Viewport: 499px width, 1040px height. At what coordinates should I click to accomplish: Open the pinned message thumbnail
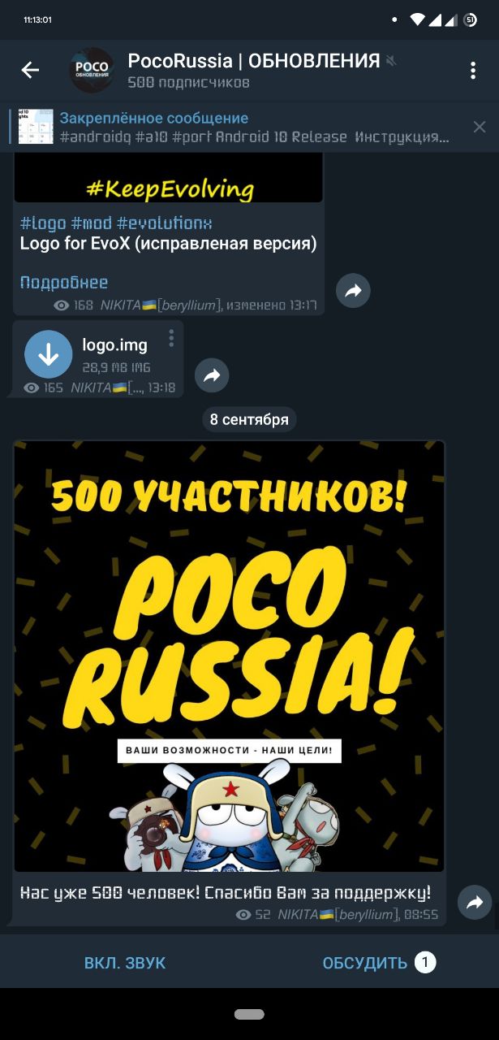click(x=36, y=127)
